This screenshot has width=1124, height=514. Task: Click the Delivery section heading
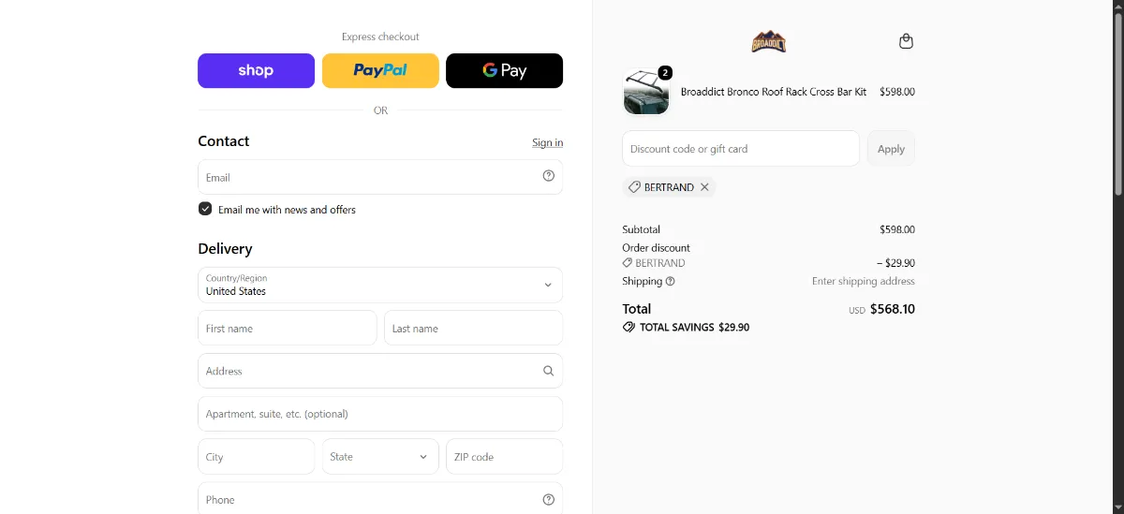tap(225, 249)
